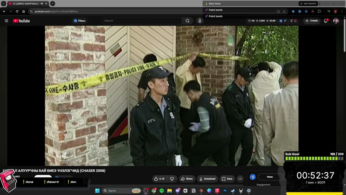Click the orange starburst extension icon
This screenshot has width=346, height=195.
point(313,11)
